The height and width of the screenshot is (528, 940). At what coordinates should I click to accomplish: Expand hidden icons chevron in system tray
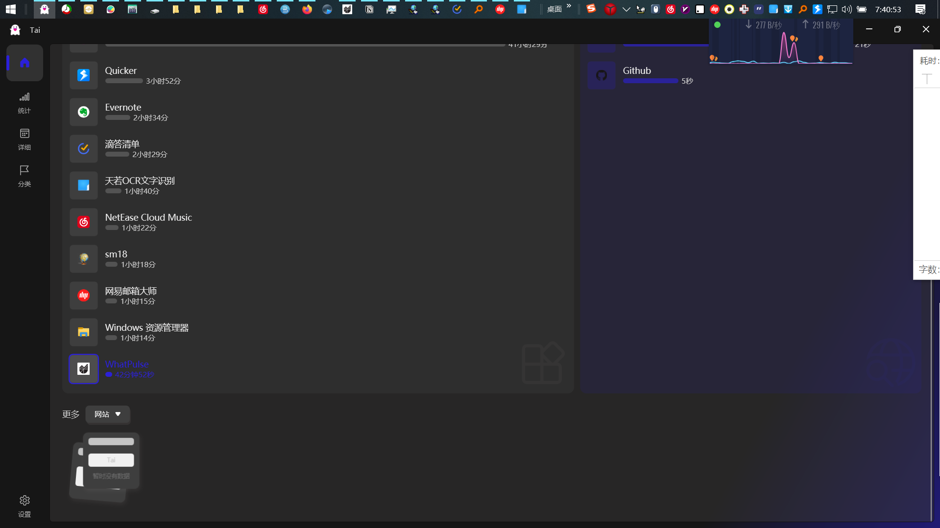coord(627,9)
